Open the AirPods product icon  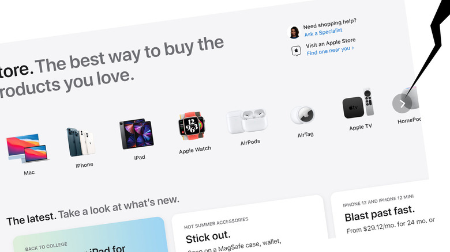[247, 121]
